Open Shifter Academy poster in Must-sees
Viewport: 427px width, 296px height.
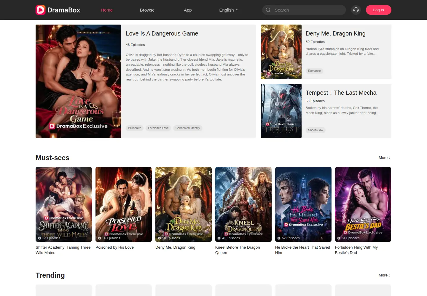[x=64, y=205]
